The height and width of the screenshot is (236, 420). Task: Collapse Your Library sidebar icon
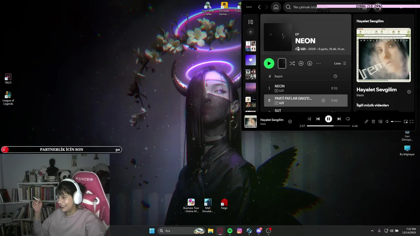[x=251, y=22]
